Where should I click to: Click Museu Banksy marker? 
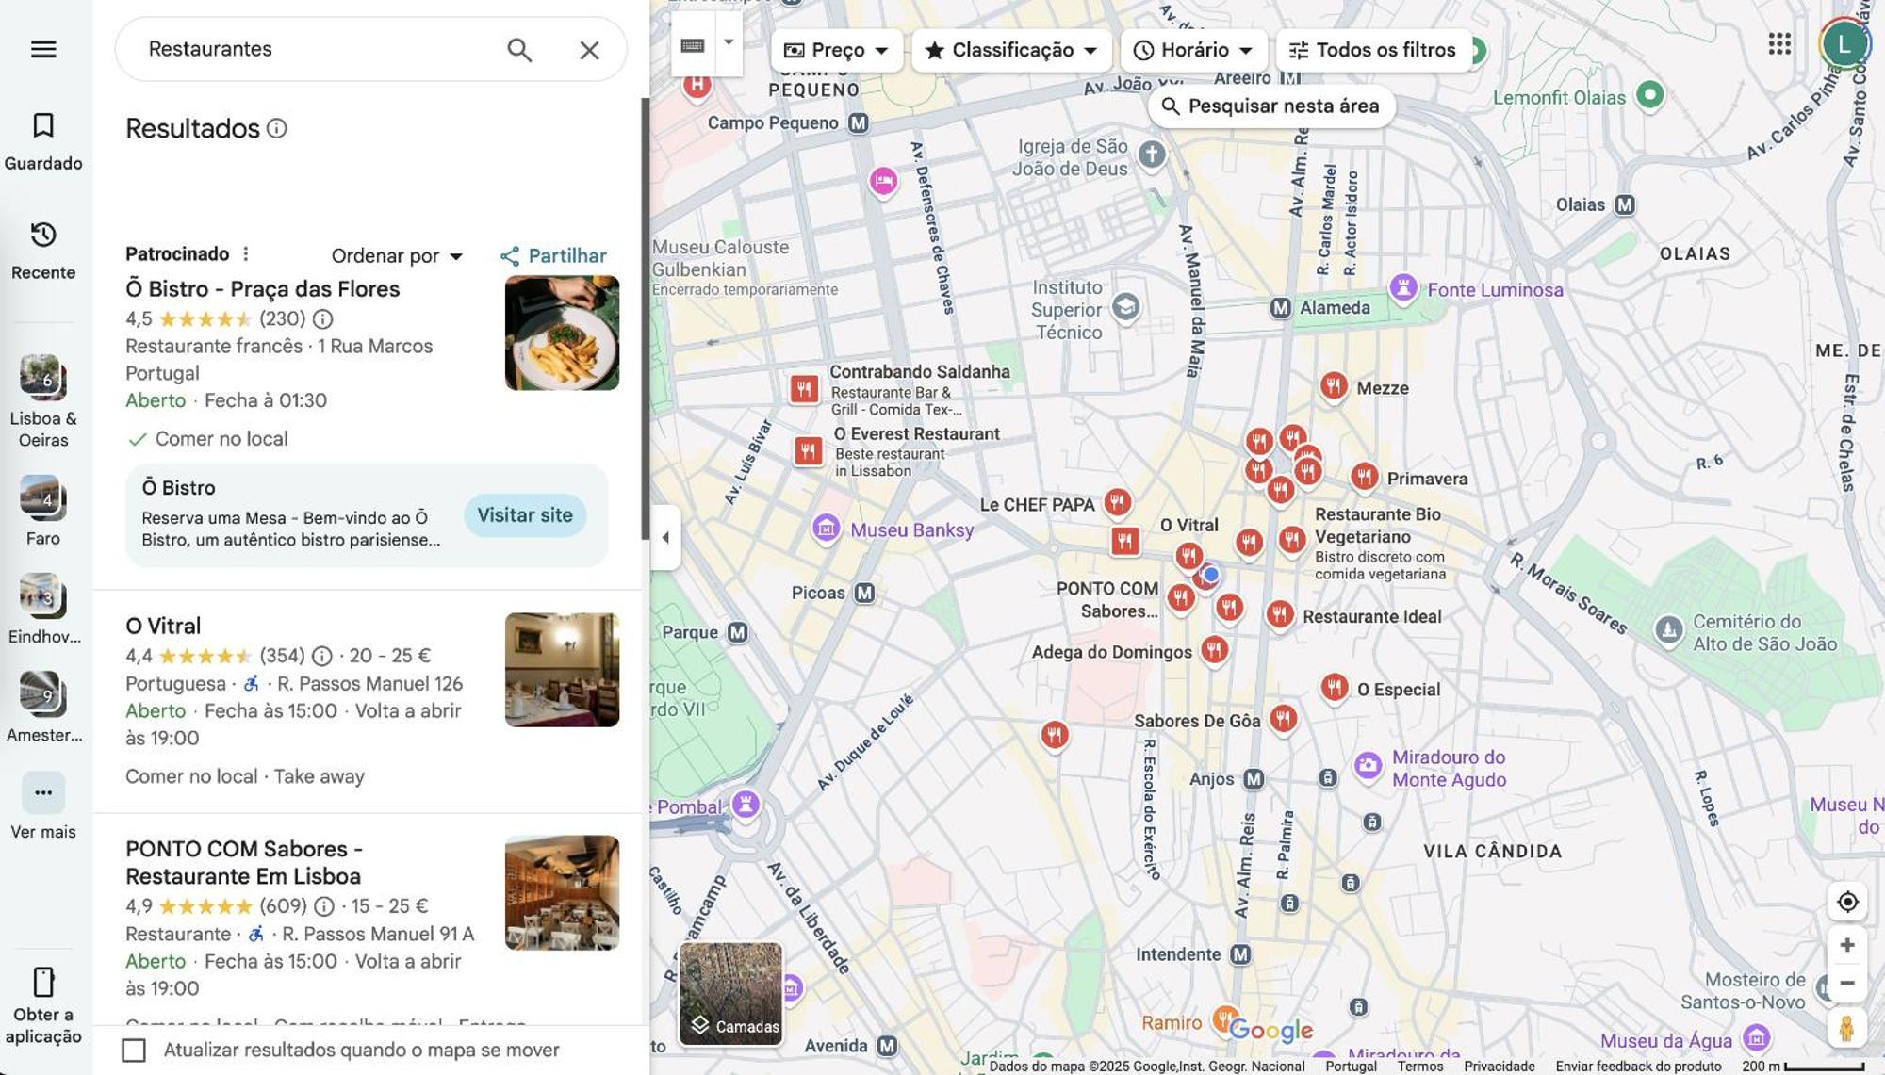[827, 529]
